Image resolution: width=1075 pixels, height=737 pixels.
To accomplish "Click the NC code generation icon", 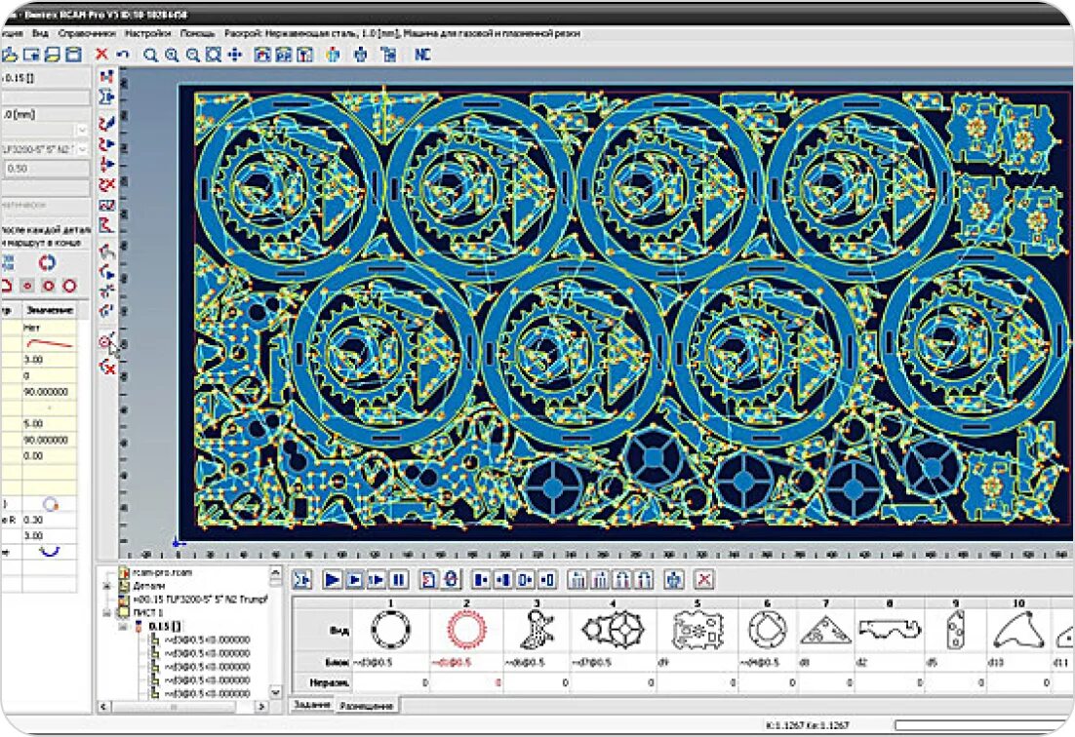I will 422,55.
